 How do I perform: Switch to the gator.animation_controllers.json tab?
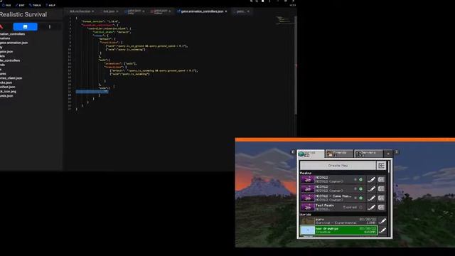[202, 11]
